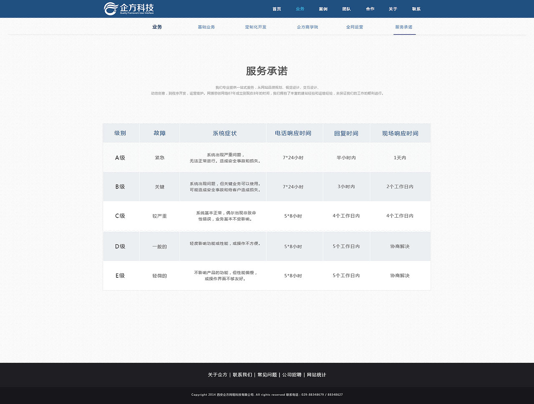Image resolution: width=534 pixels, height=404 pixels.
Task: Click the 一般的 fault cell
Action: point(160,246)
